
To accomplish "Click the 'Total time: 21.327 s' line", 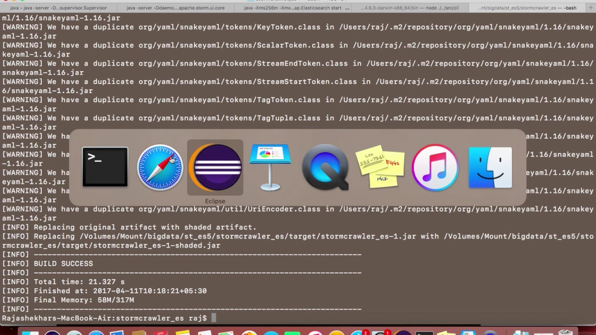I will pyautogui.click(x=63, y=281).
